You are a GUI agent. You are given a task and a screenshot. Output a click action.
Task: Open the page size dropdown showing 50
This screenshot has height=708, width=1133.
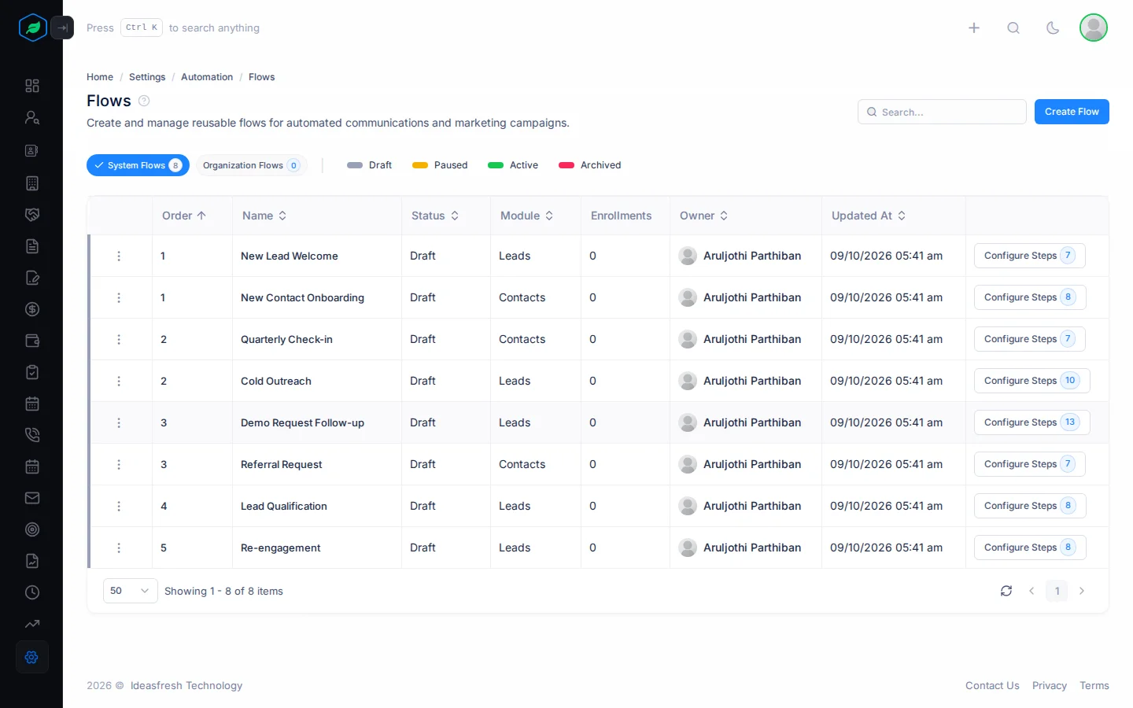[131, 591]
